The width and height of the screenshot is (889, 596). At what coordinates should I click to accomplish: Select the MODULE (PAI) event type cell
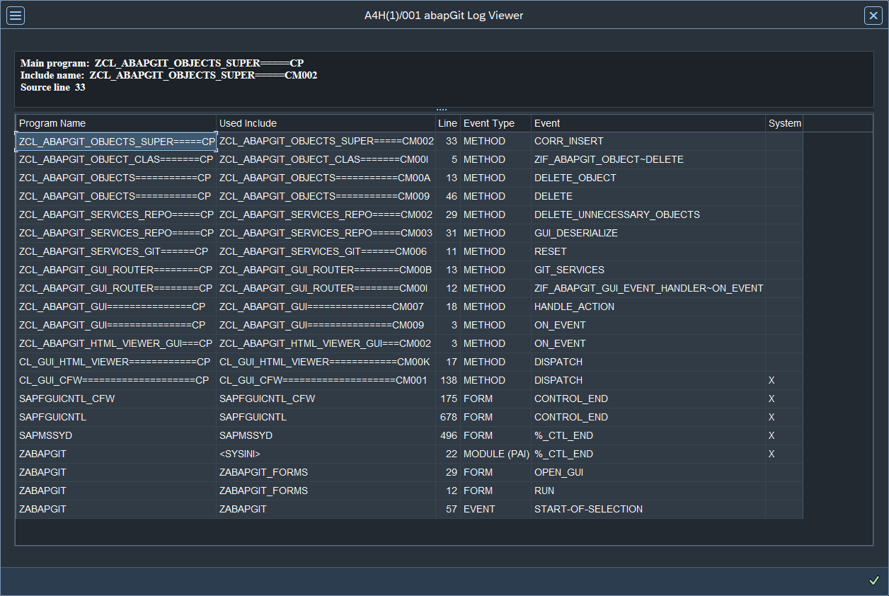(495, 454)
